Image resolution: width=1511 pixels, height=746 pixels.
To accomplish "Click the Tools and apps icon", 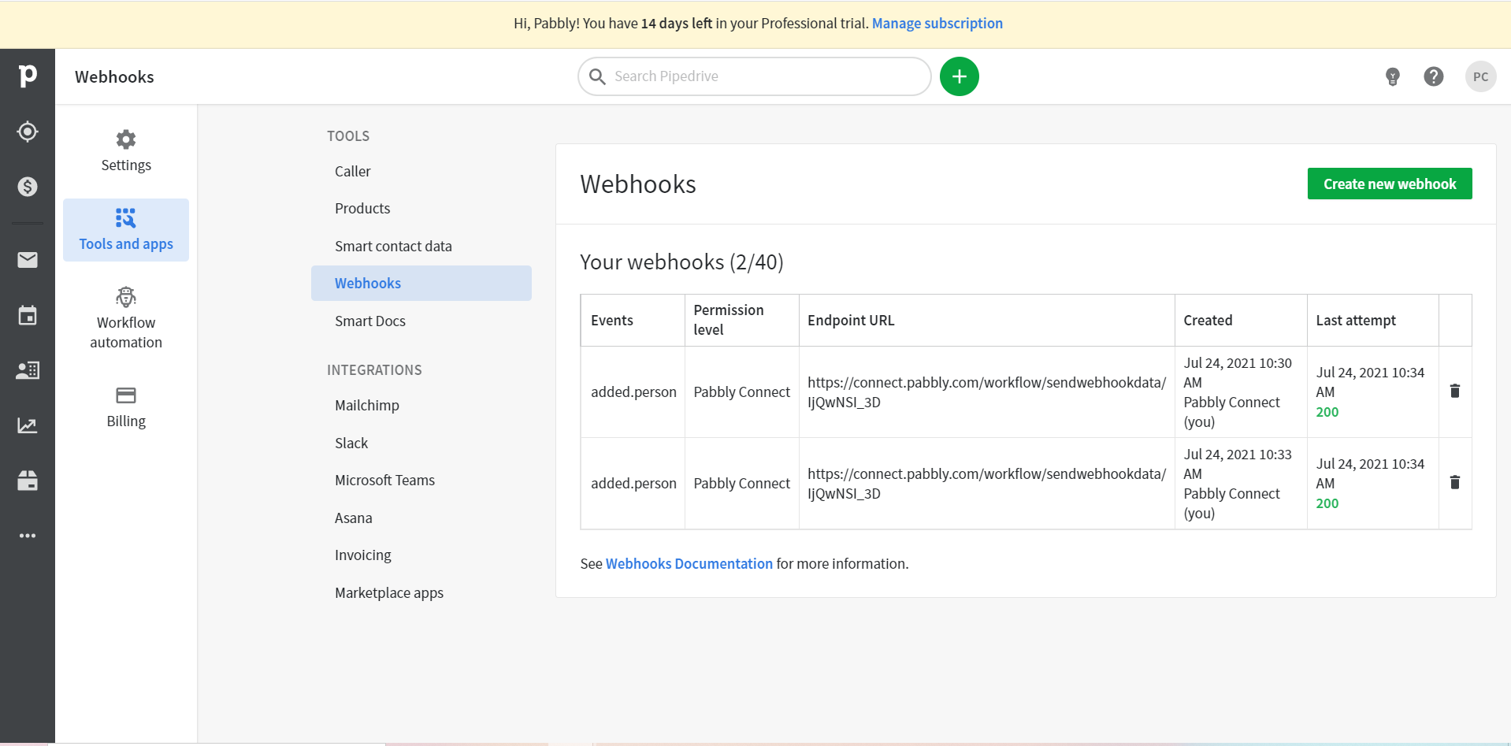I will point(126,217).
